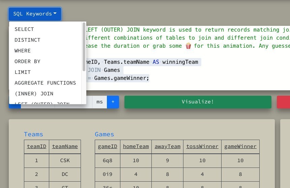This screenshot has height=188, width=290.
Task: Choose DISTINCT from keyword menu
Action: coord(45,40)
